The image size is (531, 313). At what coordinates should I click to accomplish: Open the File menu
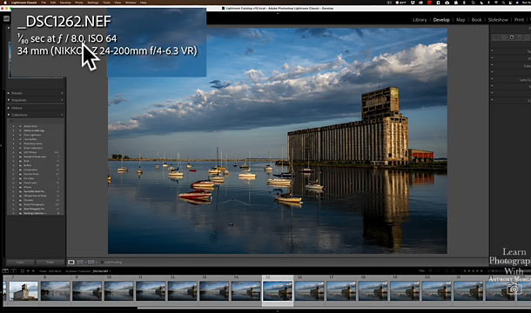coord(44,3)
